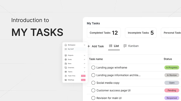Click the Meetings icon in sidebar

click(x=66, y=80)
